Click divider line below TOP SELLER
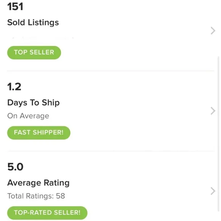The image size is (221, 221). [110, 71]
